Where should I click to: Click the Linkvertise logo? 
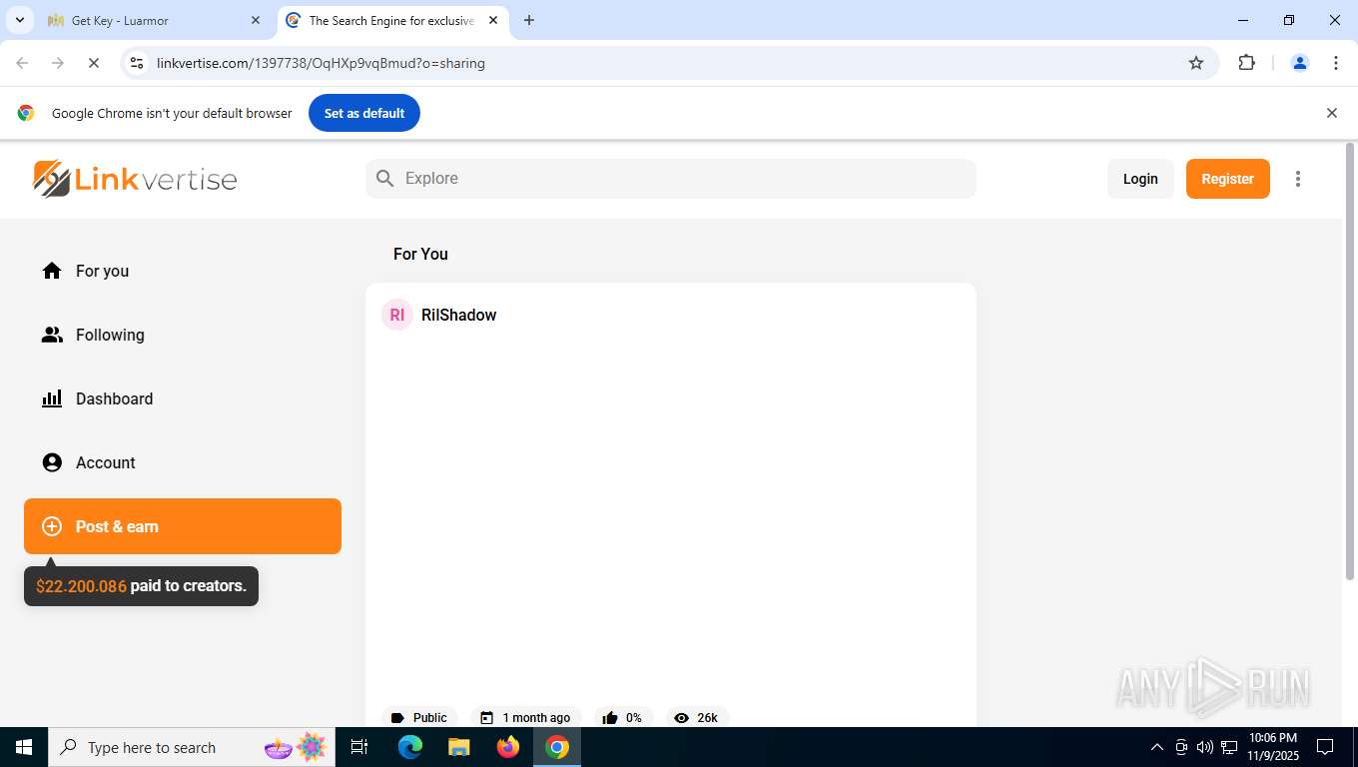point(135,179)
